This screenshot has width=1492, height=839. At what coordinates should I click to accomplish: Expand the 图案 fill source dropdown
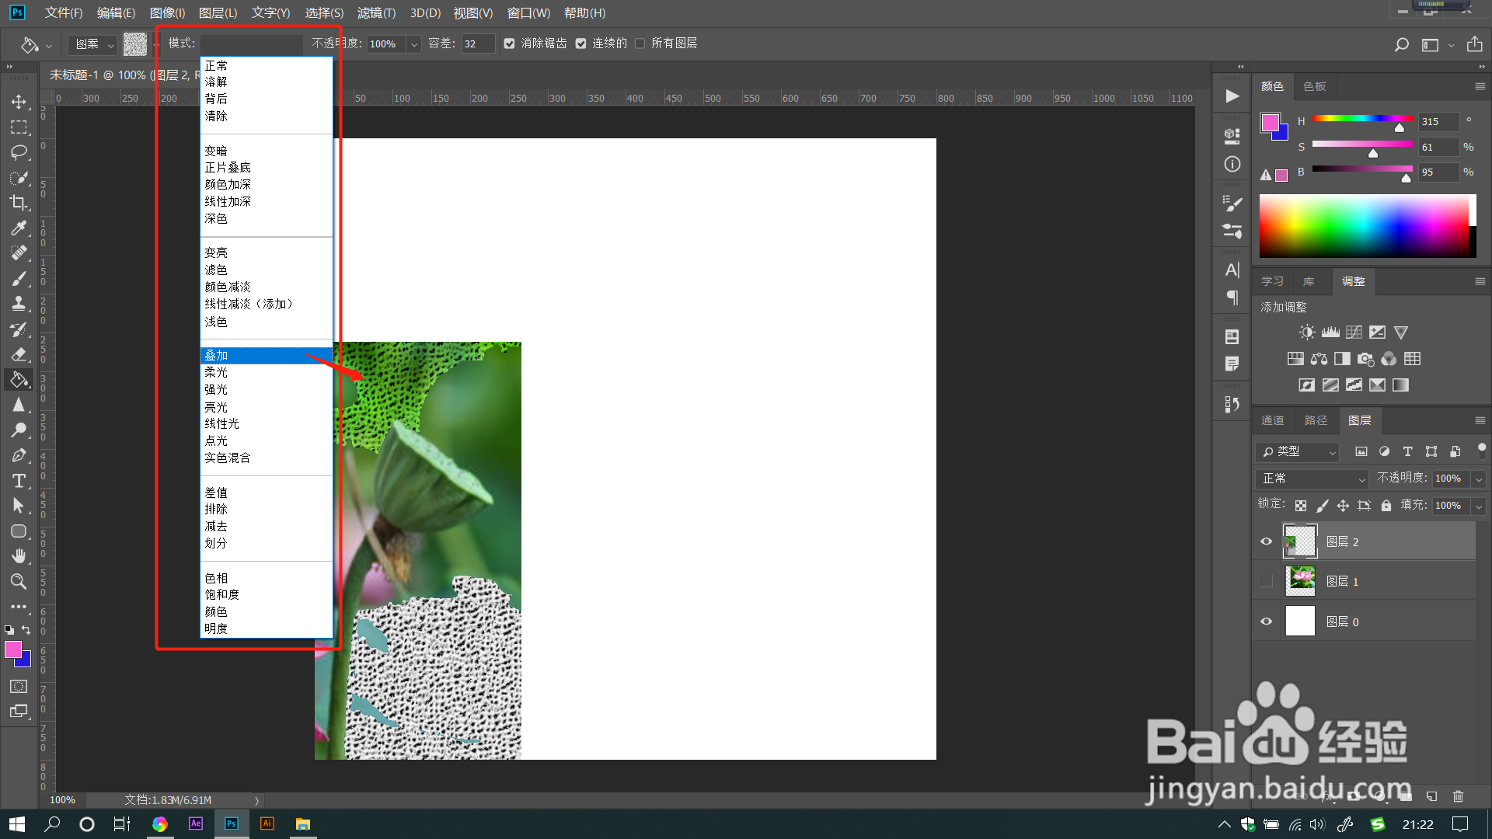(92, 44)
